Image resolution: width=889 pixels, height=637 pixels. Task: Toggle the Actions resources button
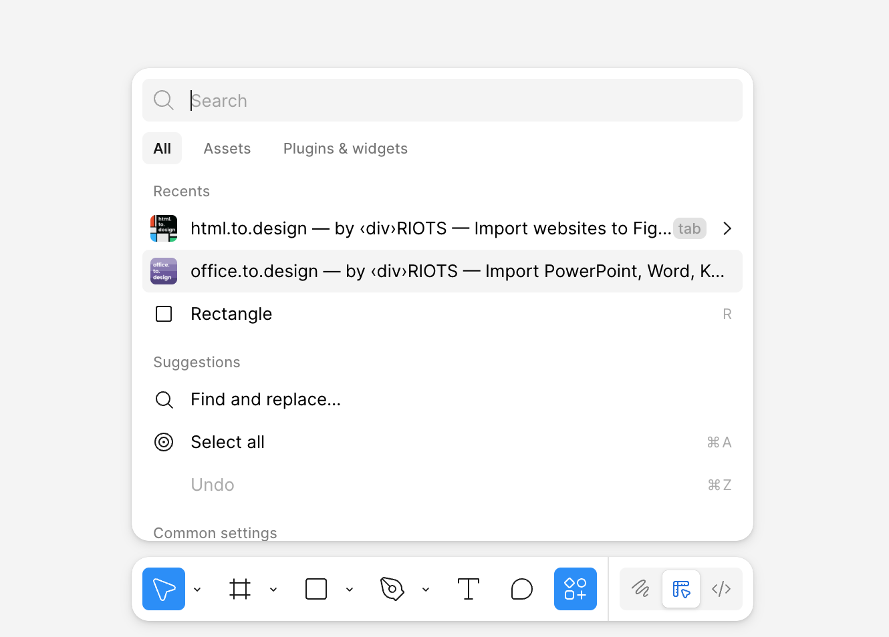pos(576,589)
